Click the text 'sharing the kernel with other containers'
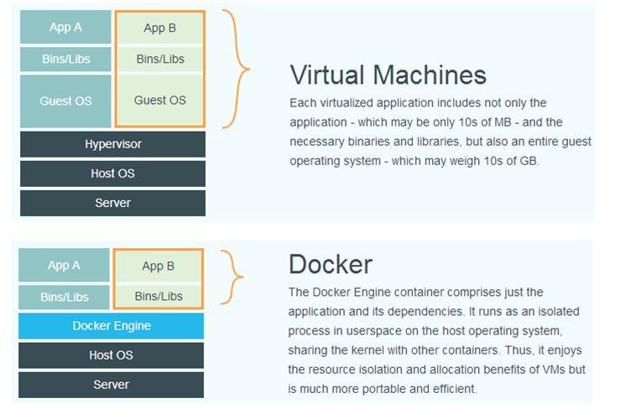636x419 pixels. (393, 350)
